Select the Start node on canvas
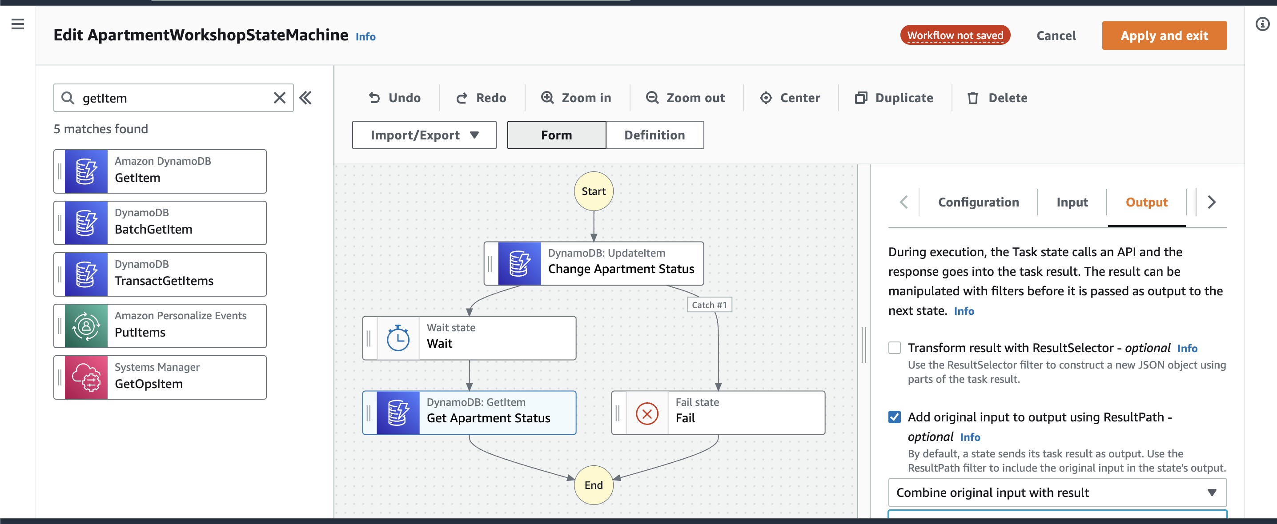 (594, 191)
